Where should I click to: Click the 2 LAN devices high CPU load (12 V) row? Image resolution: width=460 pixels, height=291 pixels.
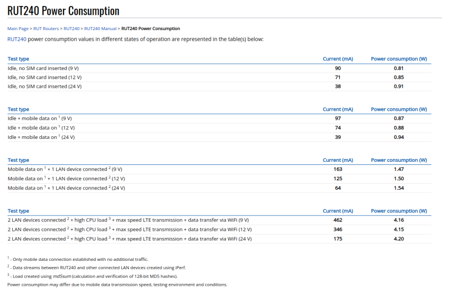coord(219,229)
